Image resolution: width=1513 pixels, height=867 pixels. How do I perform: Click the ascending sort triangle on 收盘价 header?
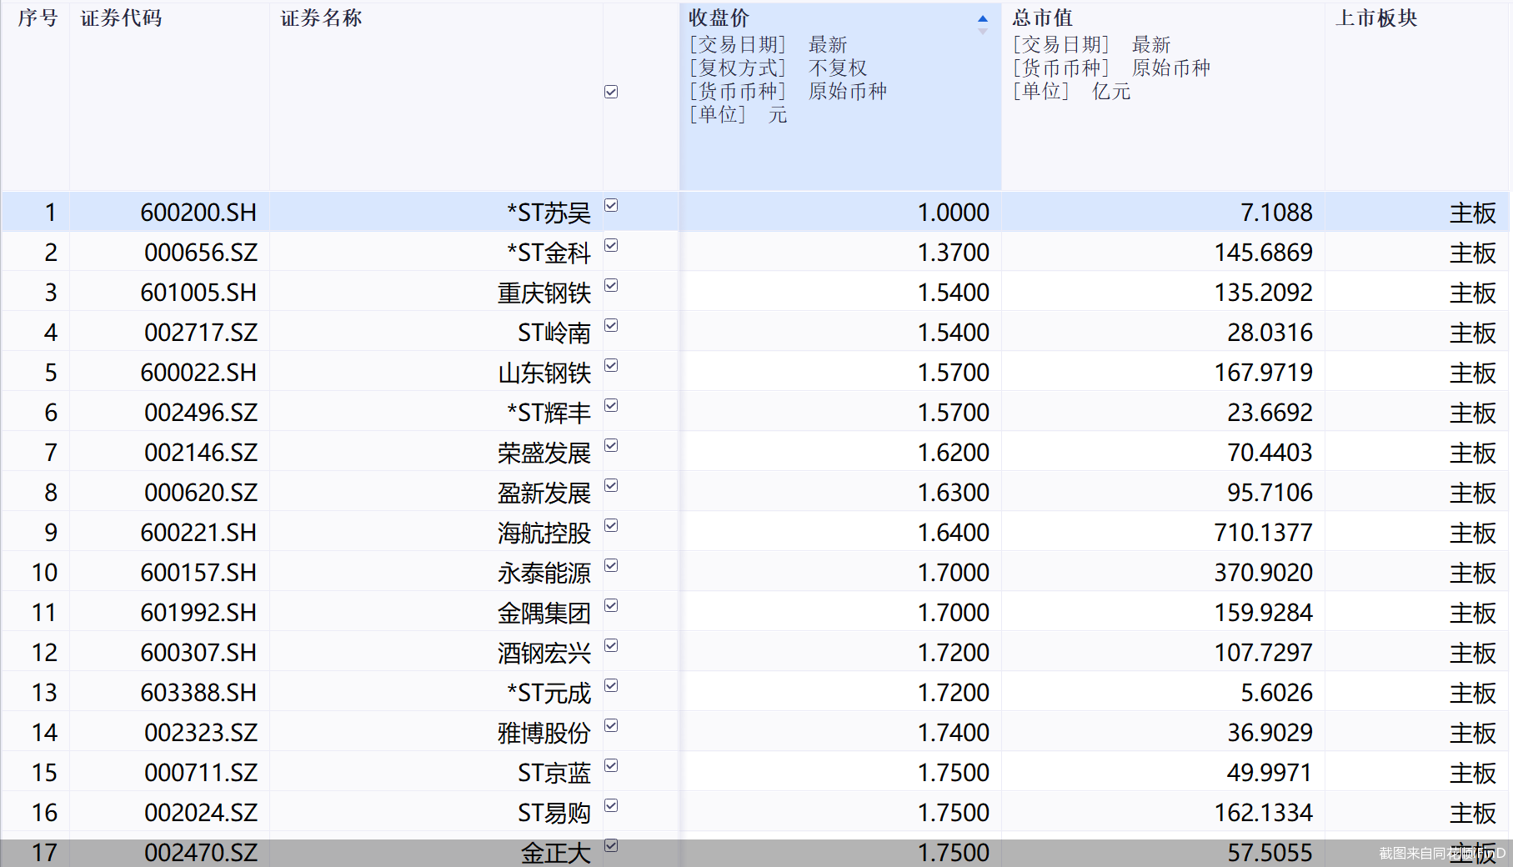coord(983,17)
